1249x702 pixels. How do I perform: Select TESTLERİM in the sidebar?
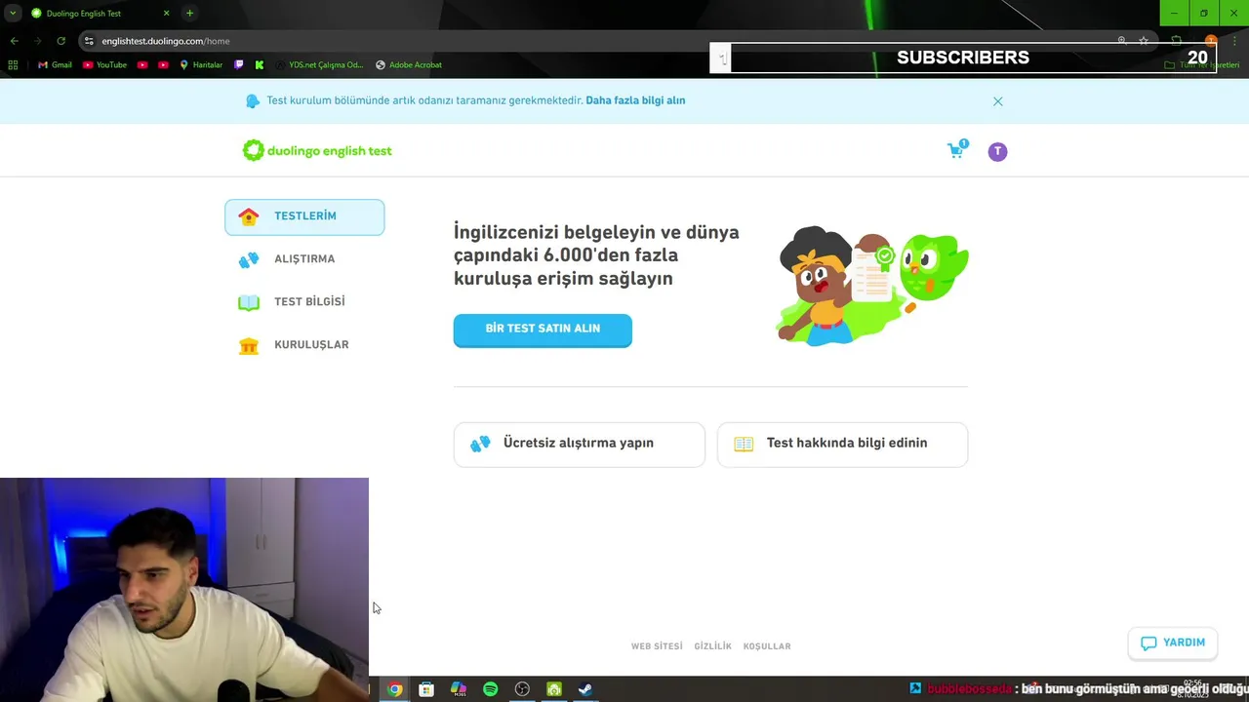[x=304, y=216]
